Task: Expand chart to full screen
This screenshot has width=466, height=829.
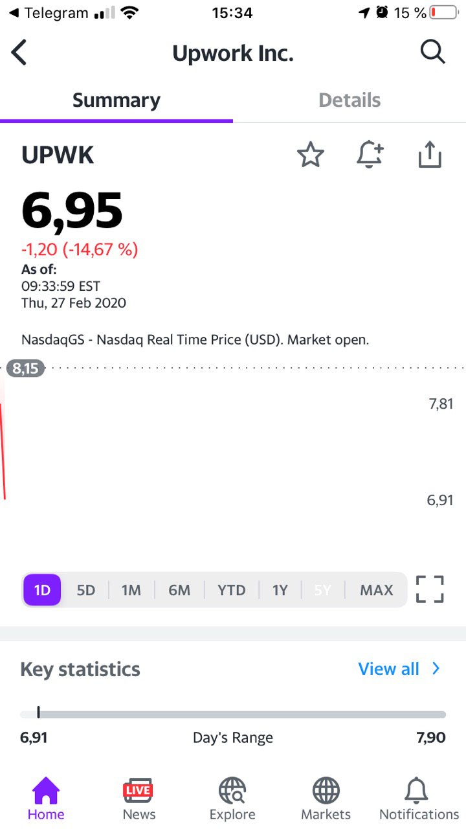Action: point(430,589)
